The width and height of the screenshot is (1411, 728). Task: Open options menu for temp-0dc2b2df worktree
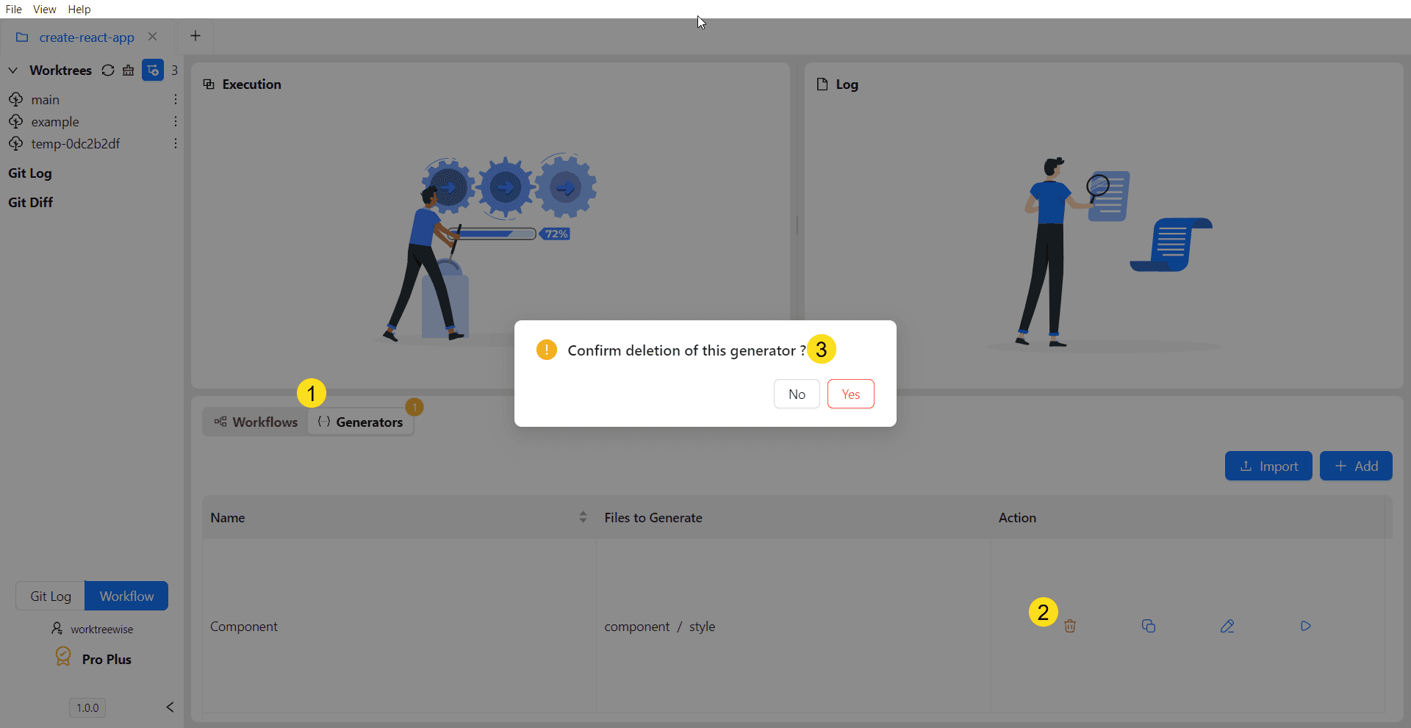click(176, 144)
